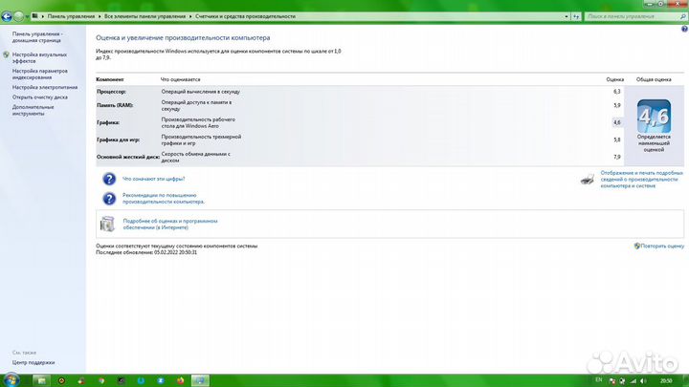Image resolution: width=689 pixels, height=387 pixels.
Task: Click the active performance window taskbar button
Action: [200, 380]
